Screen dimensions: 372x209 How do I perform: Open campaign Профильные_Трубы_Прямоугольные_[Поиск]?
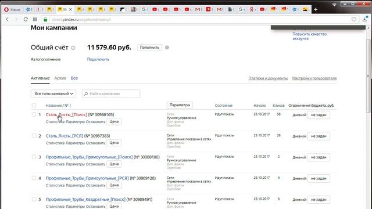click(x=89, y=157)
